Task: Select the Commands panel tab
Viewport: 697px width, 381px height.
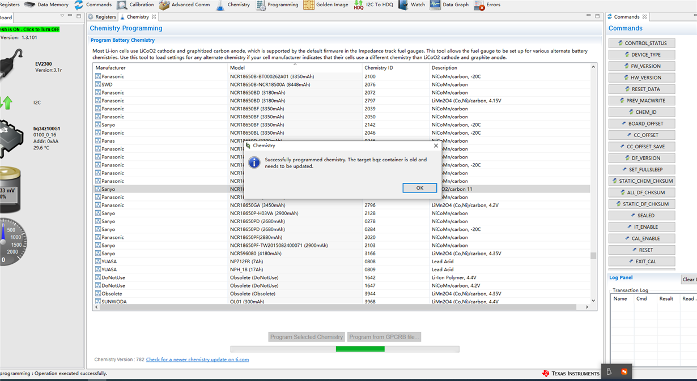Action: point(626,17)
